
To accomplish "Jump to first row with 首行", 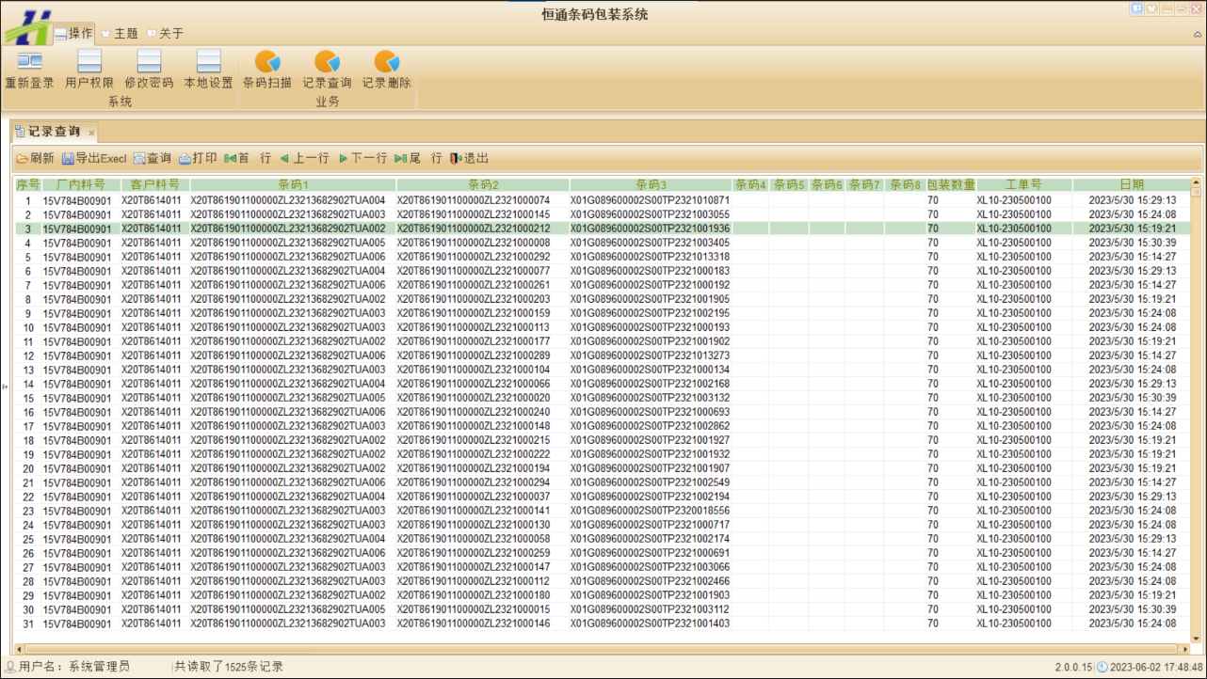I will tap(248, 159).
